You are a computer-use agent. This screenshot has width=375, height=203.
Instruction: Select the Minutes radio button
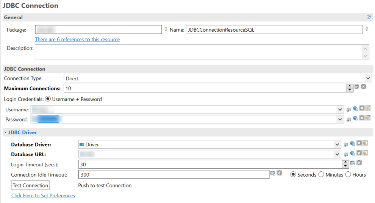pos(321,175)
